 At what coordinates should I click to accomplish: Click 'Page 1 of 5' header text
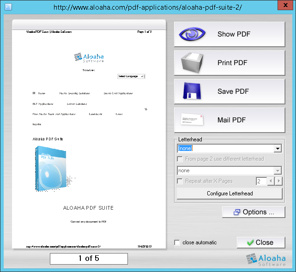[145, 32]
